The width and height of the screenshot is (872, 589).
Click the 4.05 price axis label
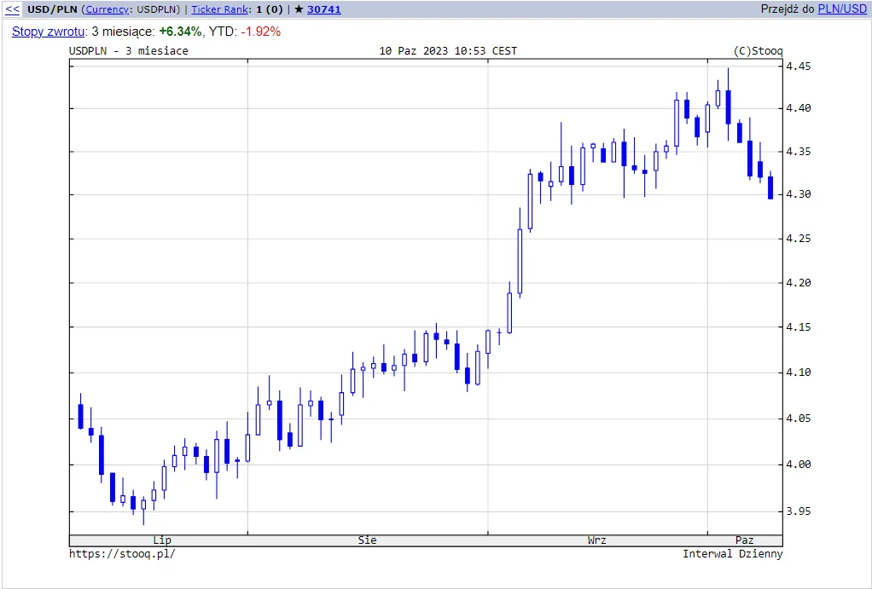click(x=798, y=419)
